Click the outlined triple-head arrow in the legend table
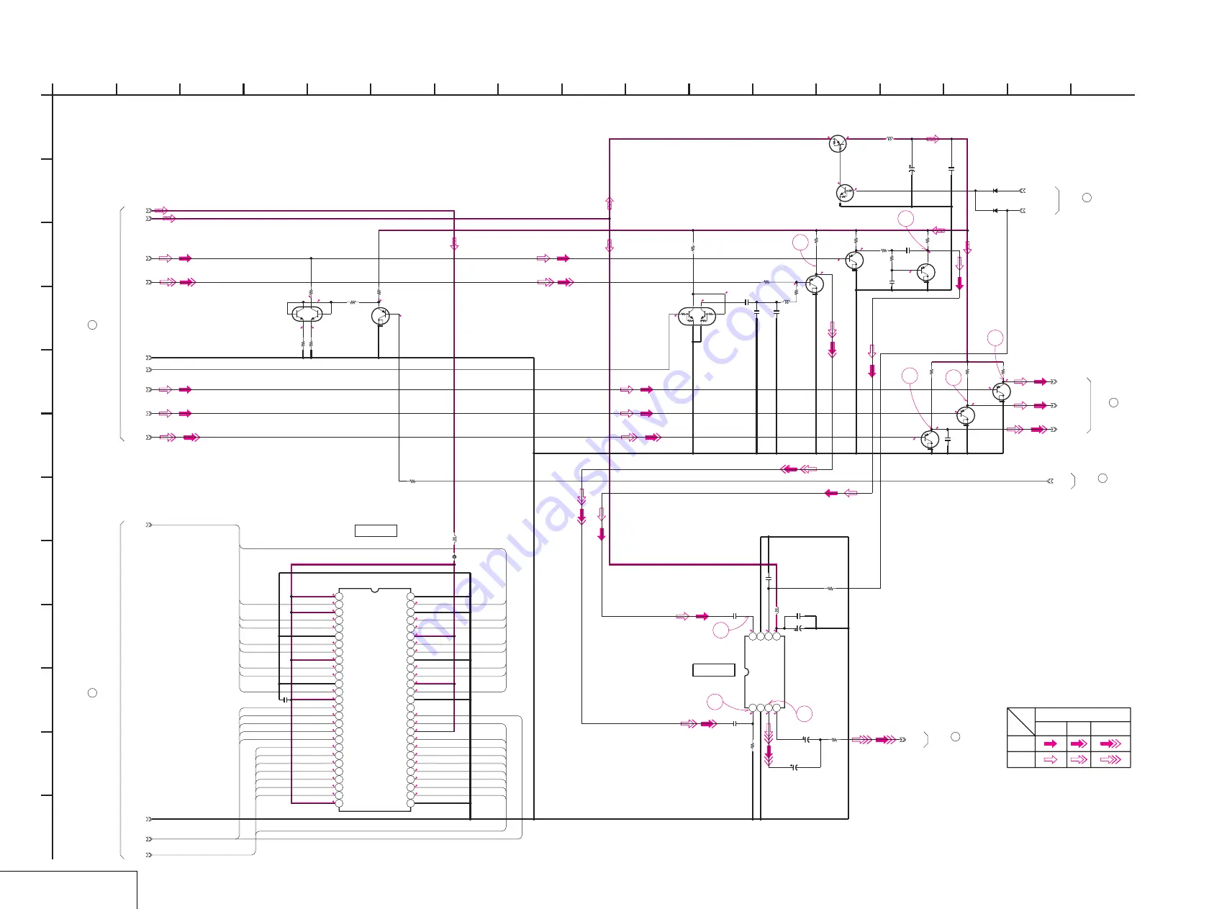This screenshot has height=909, width=1209. 1110,759
